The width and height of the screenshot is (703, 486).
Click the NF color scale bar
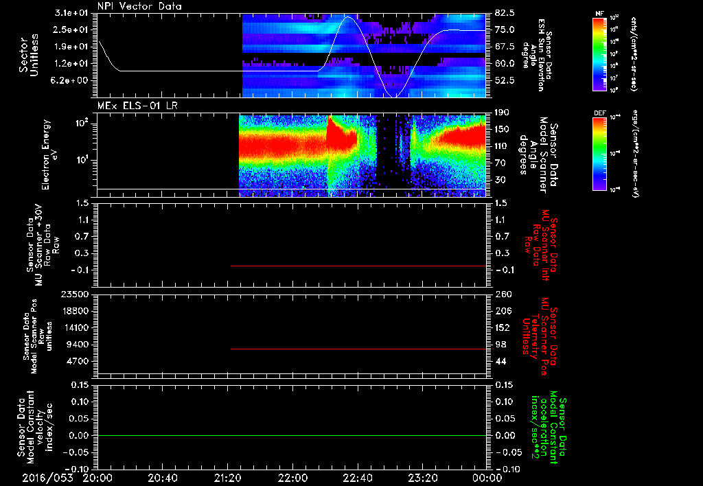coord(599,54)
